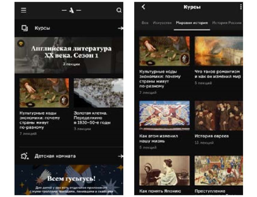Open the История евреев course thumbnail
257x197 pixels.
219,115
